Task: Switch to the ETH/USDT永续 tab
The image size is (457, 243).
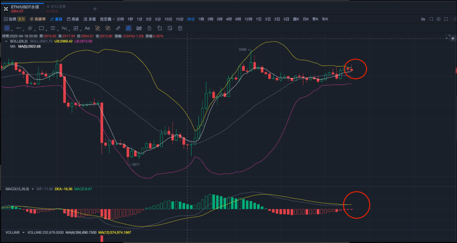Action: (x=22, y=9)
